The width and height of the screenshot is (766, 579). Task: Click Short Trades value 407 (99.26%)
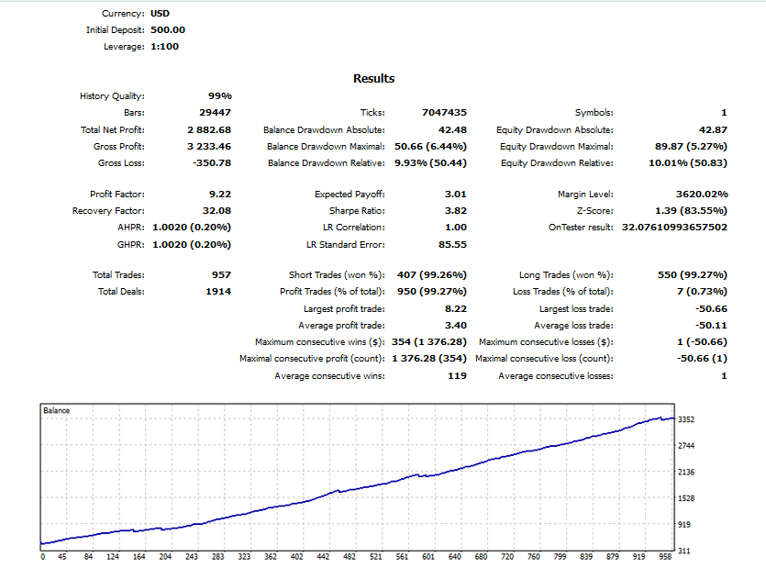tap(432, 275)
